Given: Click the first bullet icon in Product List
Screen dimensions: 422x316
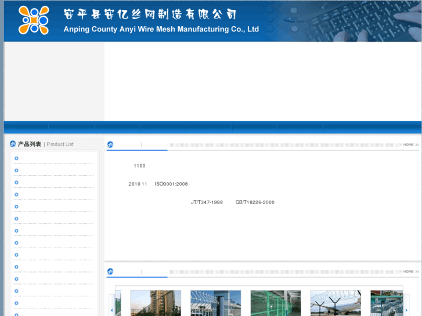Looking at the screenshot, I should pyautogui.click(x=16, y=158).
